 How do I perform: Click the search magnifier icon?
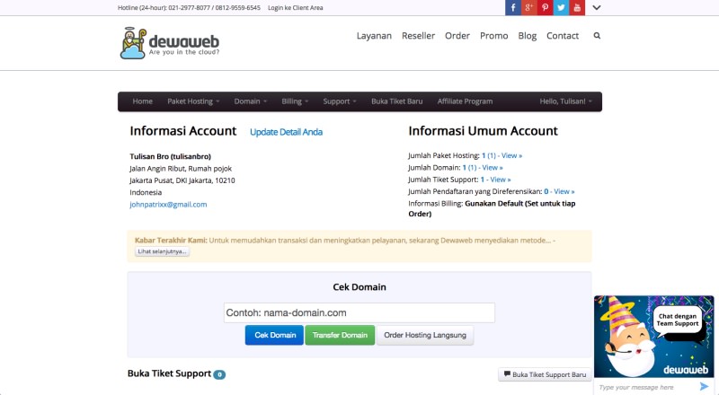597,35
